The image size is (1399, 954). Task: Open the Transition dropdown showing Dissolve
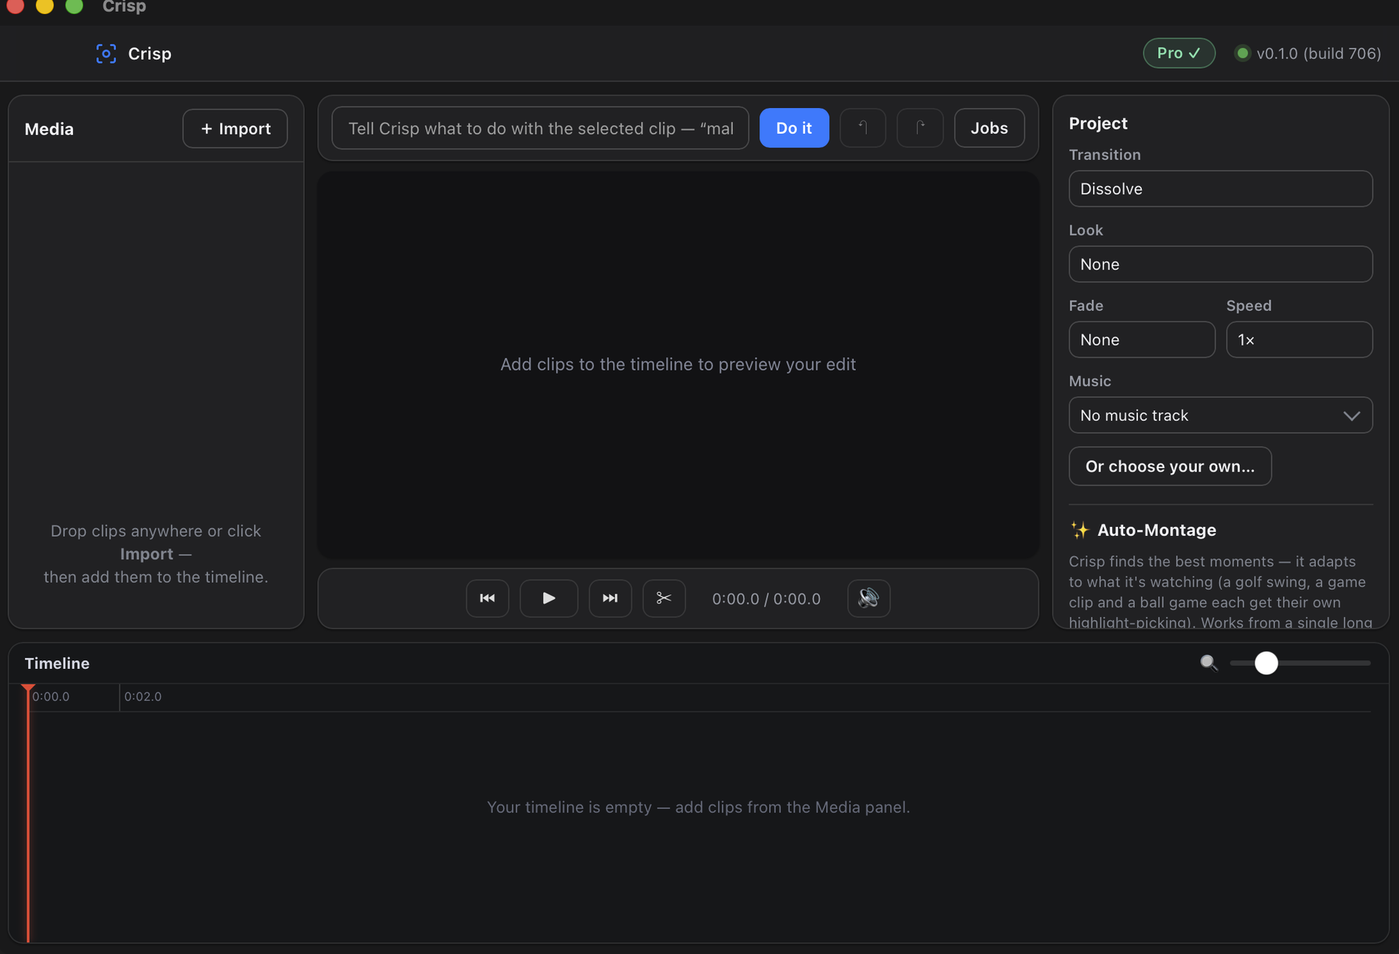coord(1220,189)
